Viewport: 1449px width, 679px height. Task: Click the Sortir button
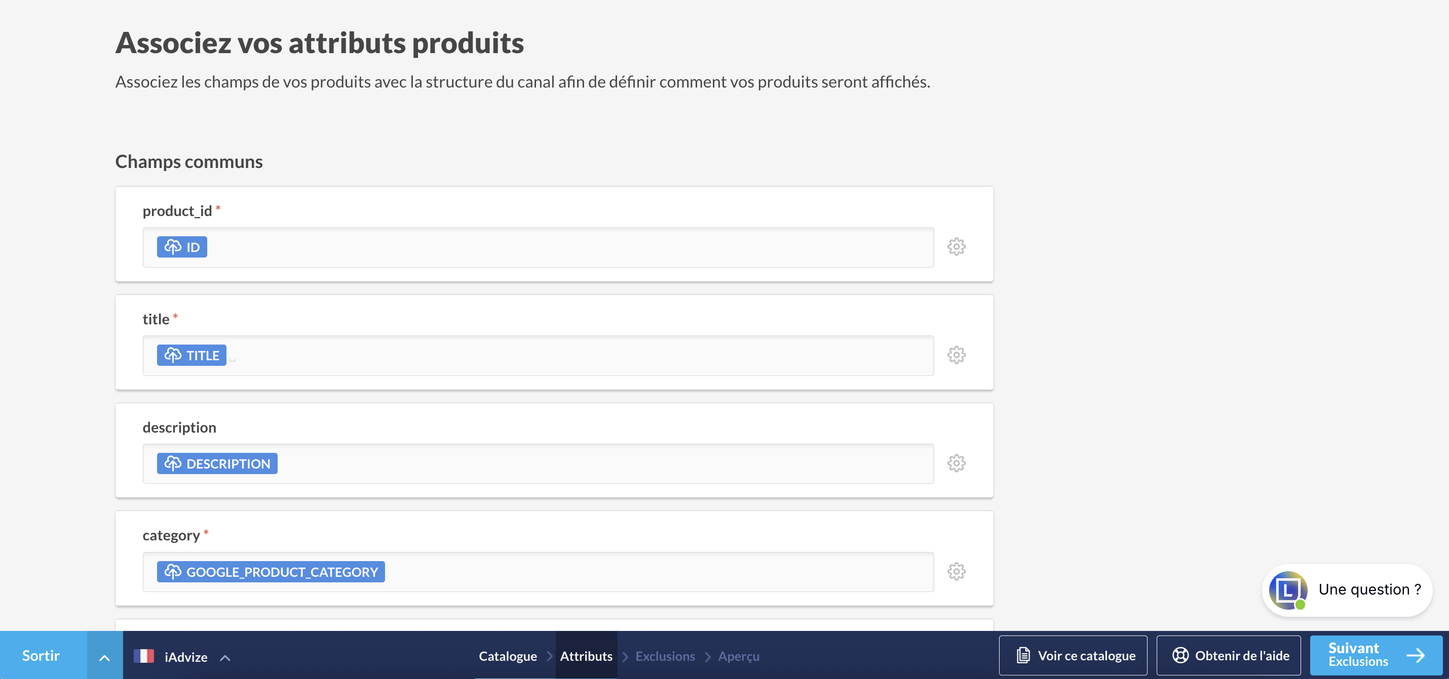41,656
